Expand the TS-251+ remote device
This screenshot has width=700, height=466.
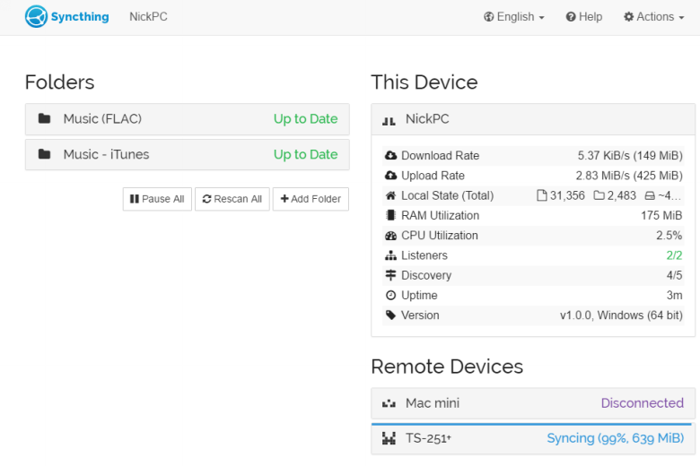pyautogui.click(x=533, y=439)
